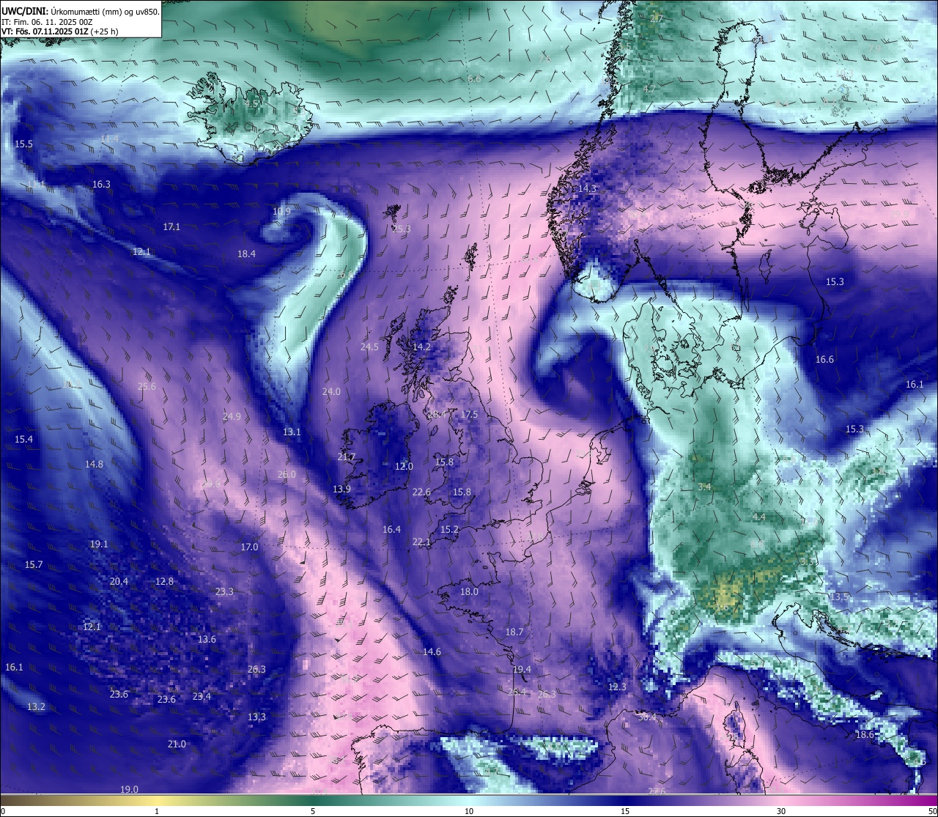Click the 12.0 value in the Irish Sea

pyautogui.click(x=404, y=466)
